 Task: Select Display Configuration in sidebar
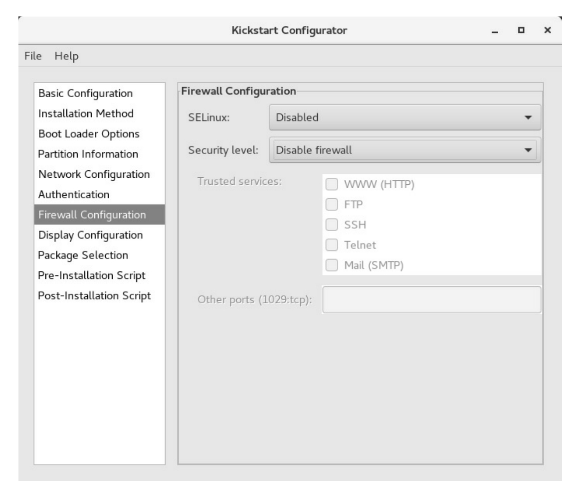tap(90, 235)
